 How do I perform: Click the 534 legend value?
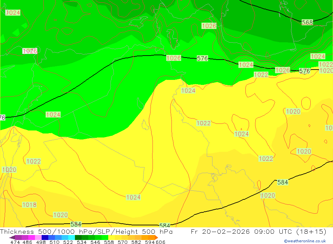82,242
